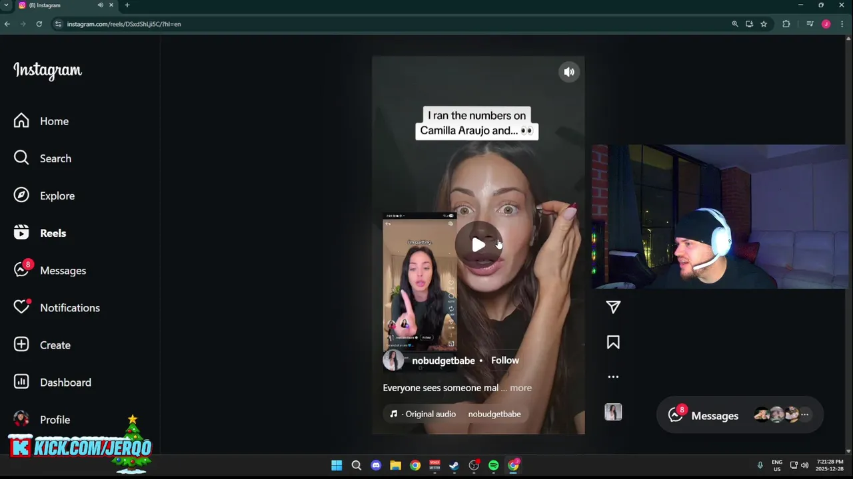Open Profile from the sidebar
The width and height of the screenshot is (853, 479).
point(42,419)
